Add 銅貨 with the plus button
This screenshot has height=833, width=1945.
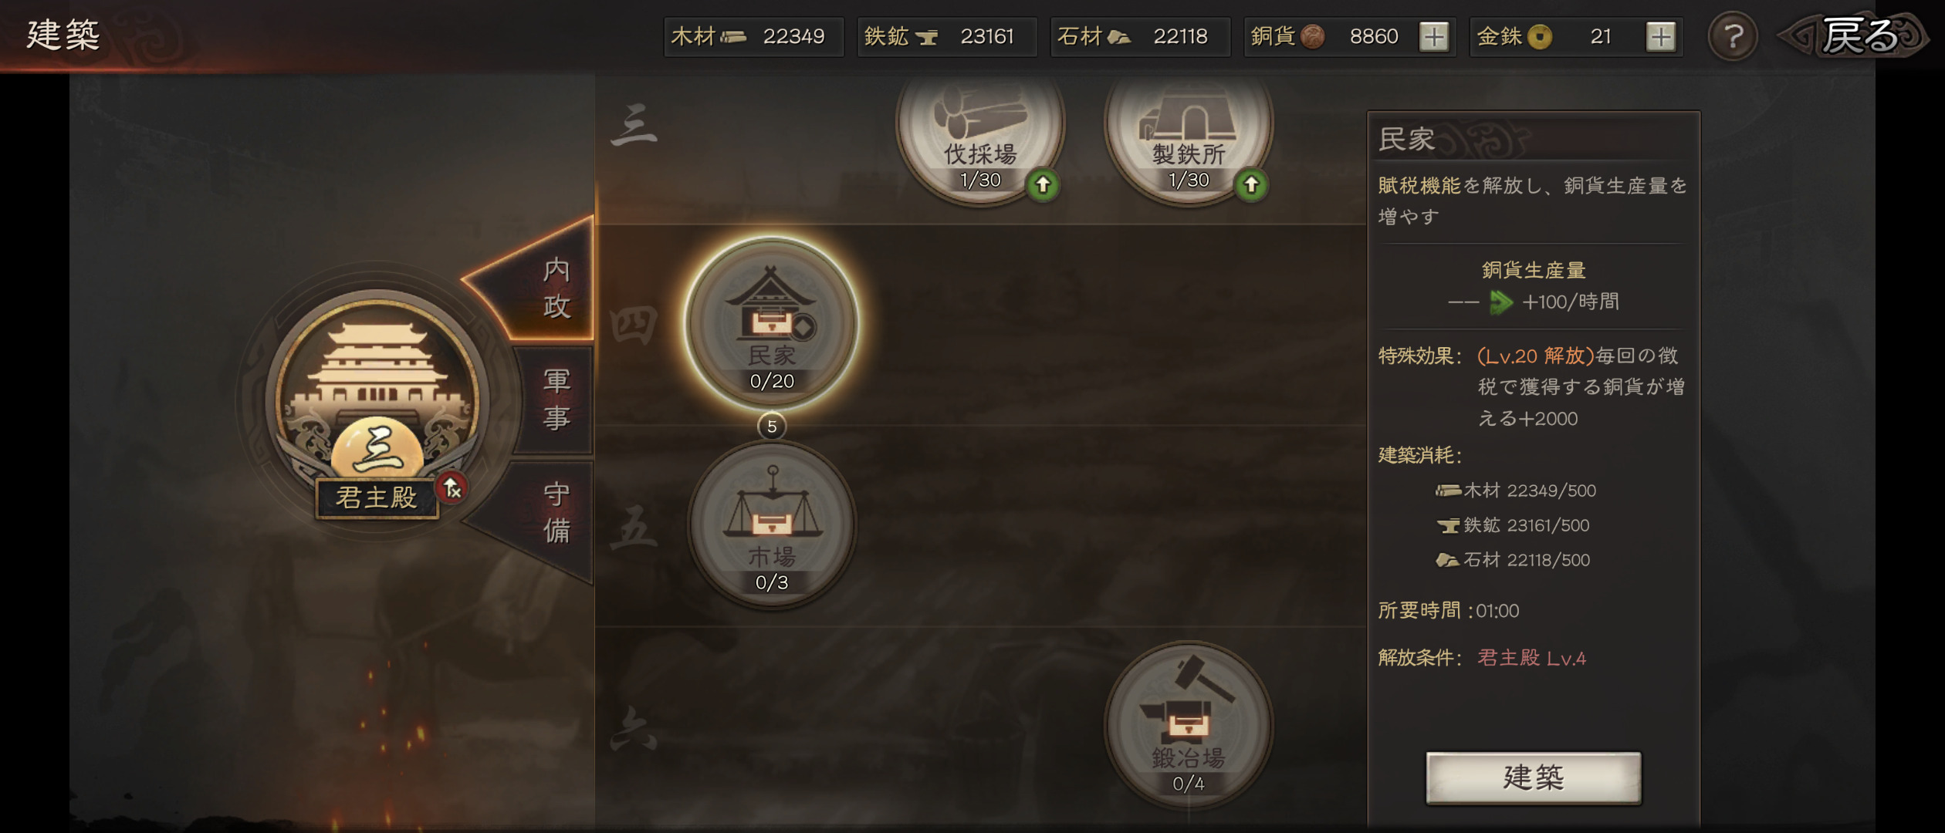[x=1434, y=36]
